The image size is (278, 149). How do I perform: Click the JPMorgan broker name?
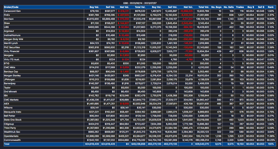(x=10, y=80)
